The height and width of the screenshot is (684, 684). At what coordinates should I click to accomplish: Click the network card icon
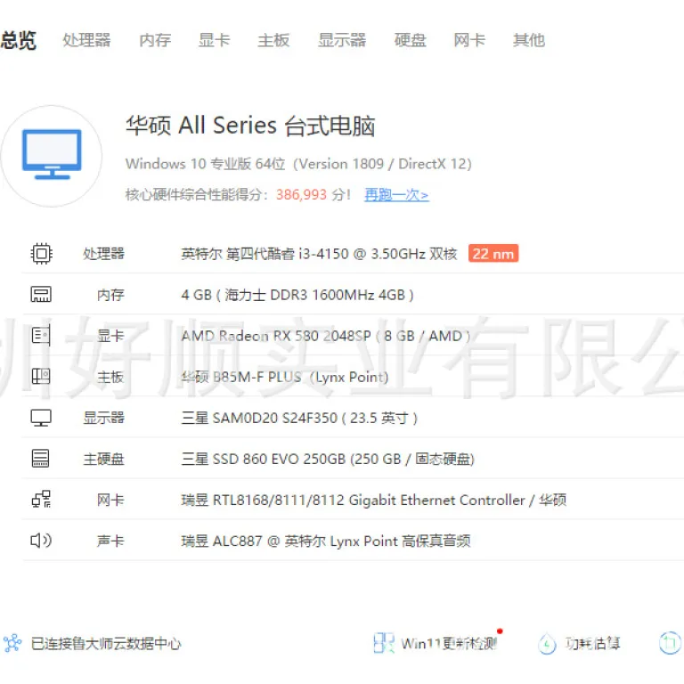[x=42, y=500]
